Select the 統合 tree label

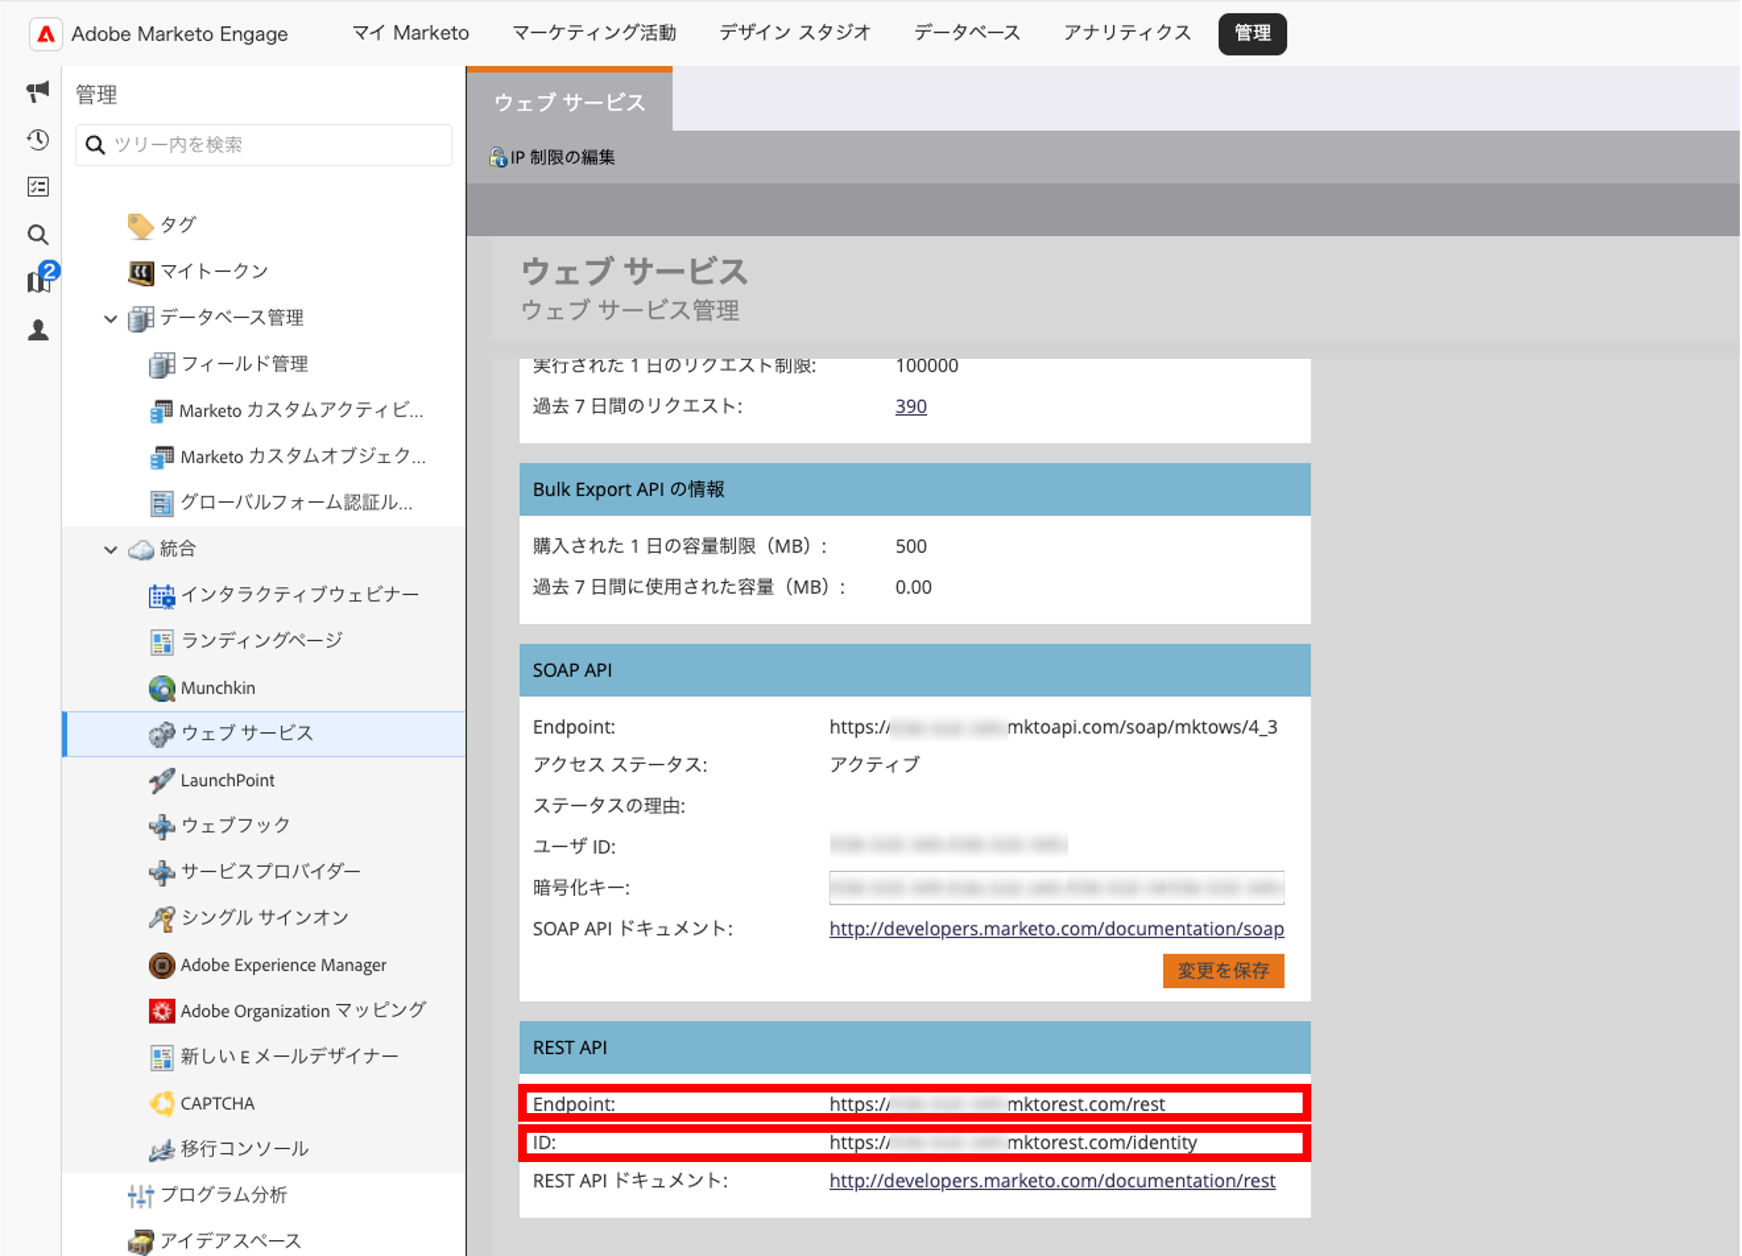tap(177, 550)
